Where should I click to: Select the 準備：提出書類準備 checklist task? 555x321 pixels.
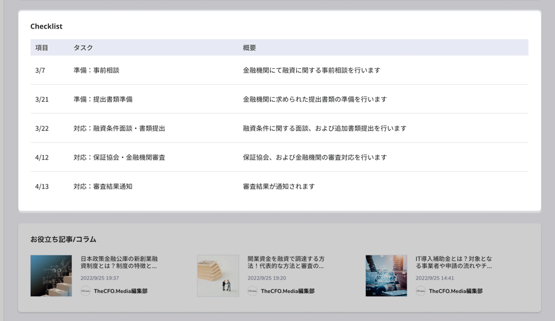point(103,99)
